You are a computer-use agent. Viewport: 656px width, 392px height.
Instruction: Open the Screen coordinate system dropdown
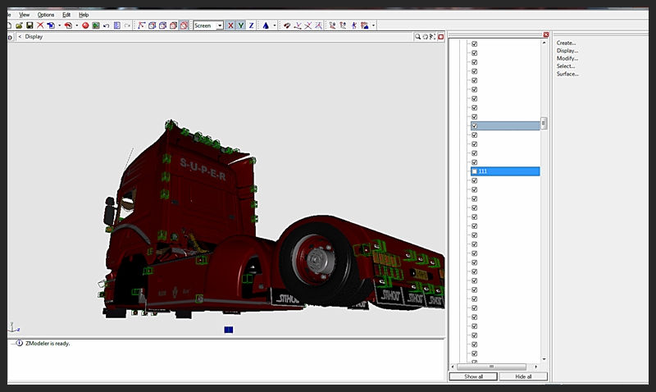(220, 25)
